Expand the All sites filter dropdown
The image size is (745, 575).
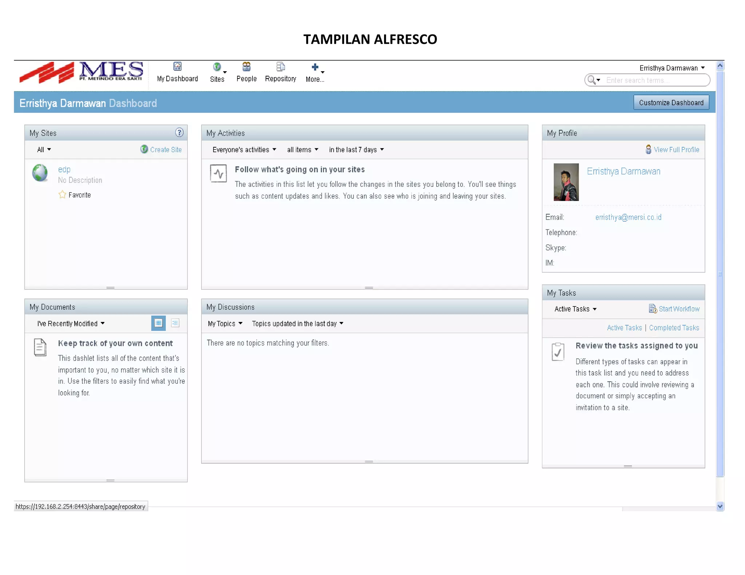click(x=44, y=149)
